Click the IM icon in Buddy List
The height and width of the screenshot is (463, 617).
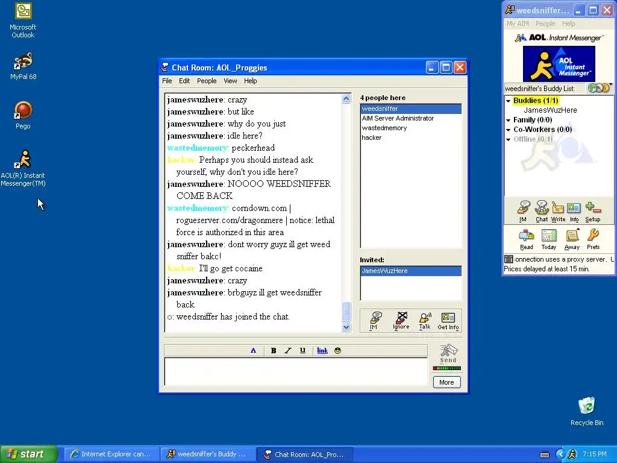tap(523, 212)
